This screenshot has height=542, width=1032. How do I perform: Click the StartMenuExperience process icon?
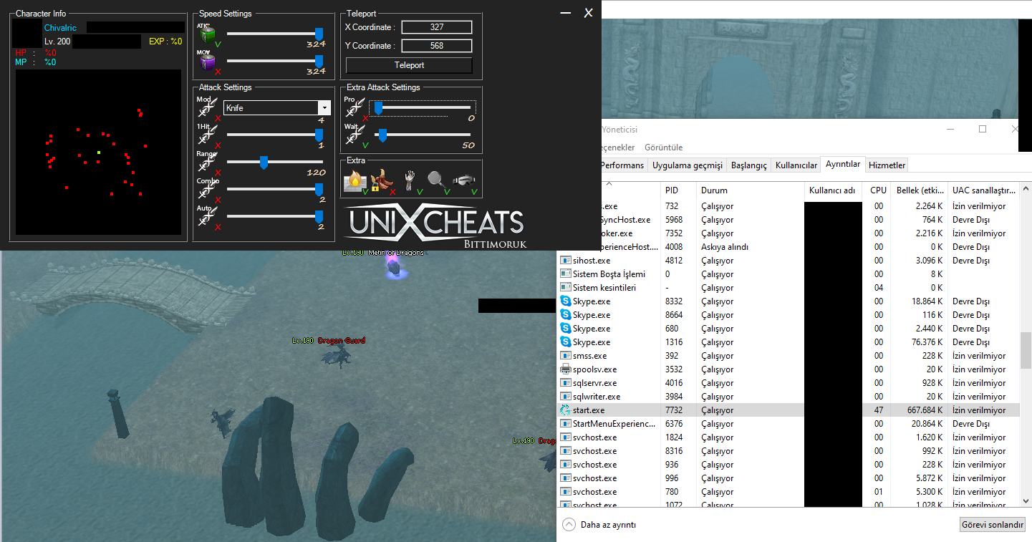[565, 424]
